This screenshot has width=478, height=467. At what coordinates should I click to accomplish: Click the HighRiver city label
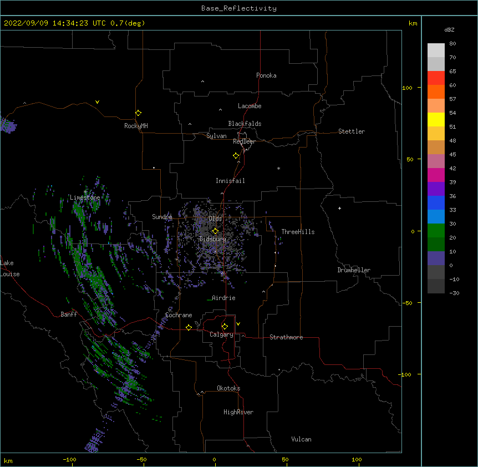tap(238, 412)
